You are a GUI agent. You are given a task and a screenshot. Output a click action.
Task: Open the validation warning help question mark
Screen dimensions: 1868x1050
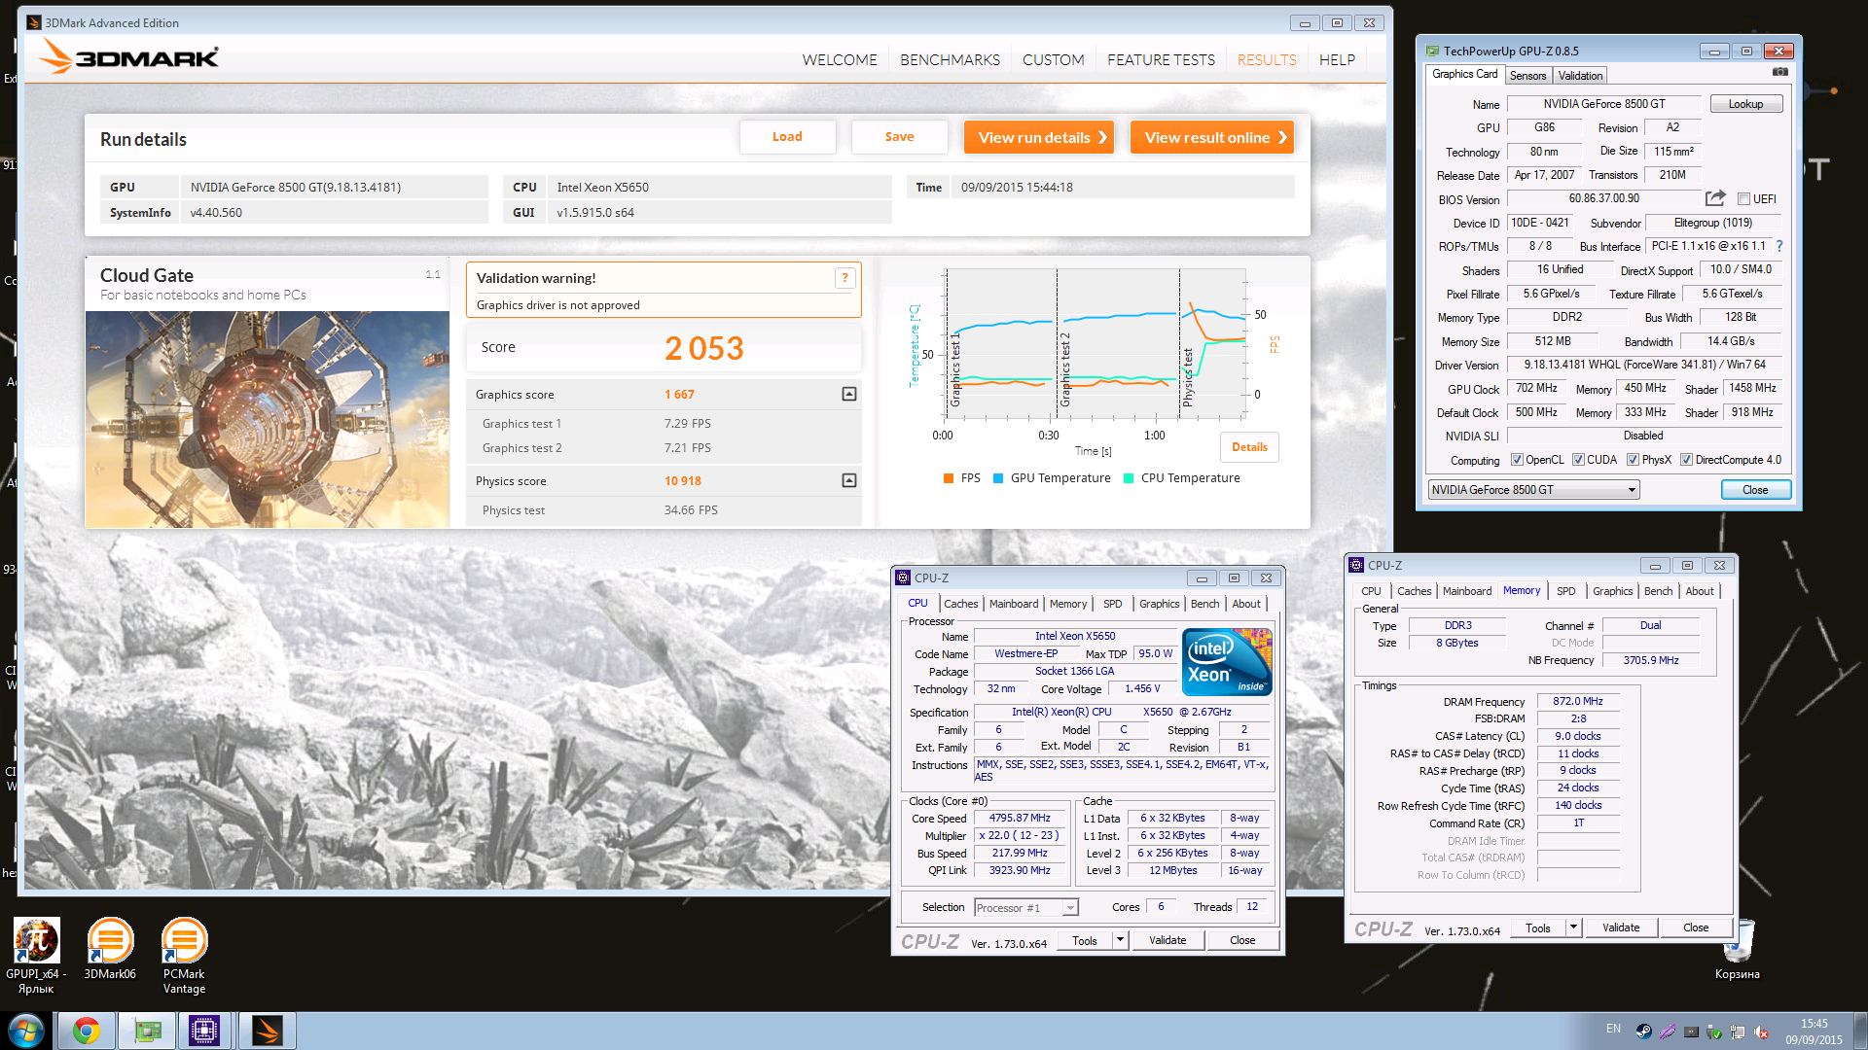(x=844, y=278)
